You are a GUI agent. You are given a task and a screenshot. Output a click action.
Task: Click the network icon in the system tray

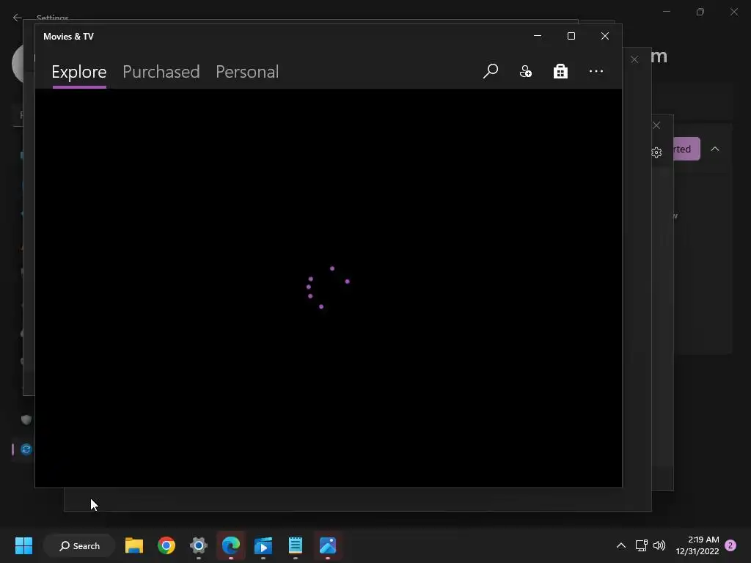641,545
